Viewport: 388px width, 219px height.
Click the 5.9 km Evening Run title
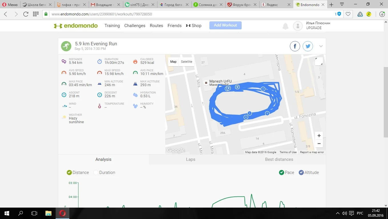point(96,44)
